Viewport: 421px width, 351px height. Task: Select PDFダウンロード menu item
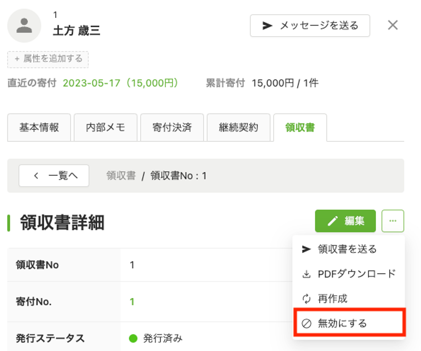click(x=356, y=274)
